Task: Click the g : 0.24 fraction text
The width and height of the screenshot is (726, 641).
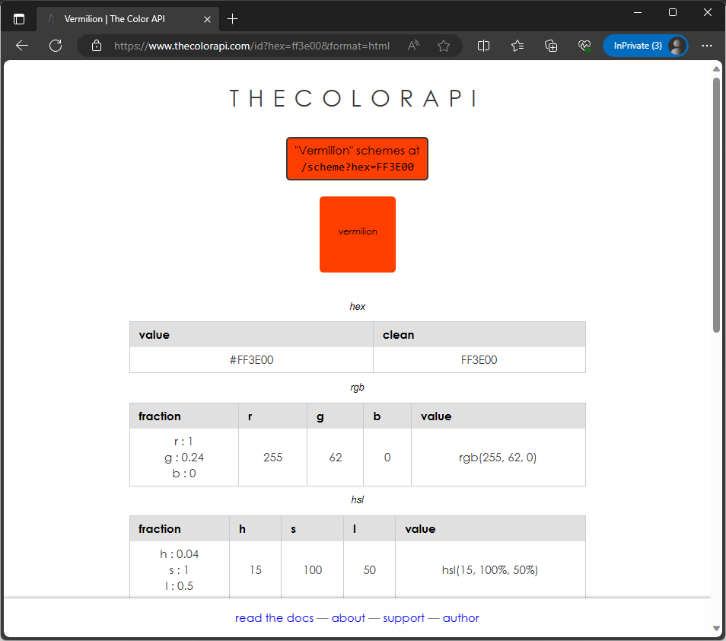Action: [x=184, y=458]
